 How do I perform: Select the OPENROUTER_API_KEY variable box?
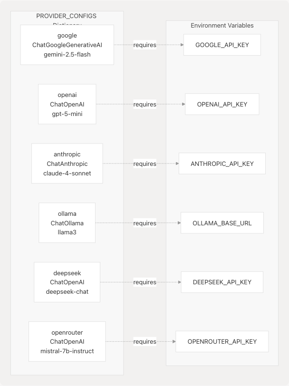pos(222,341)
